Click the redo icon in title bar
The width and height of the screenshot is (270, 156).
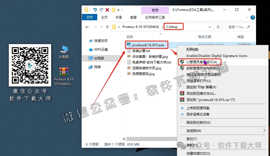tap(101, 10)
